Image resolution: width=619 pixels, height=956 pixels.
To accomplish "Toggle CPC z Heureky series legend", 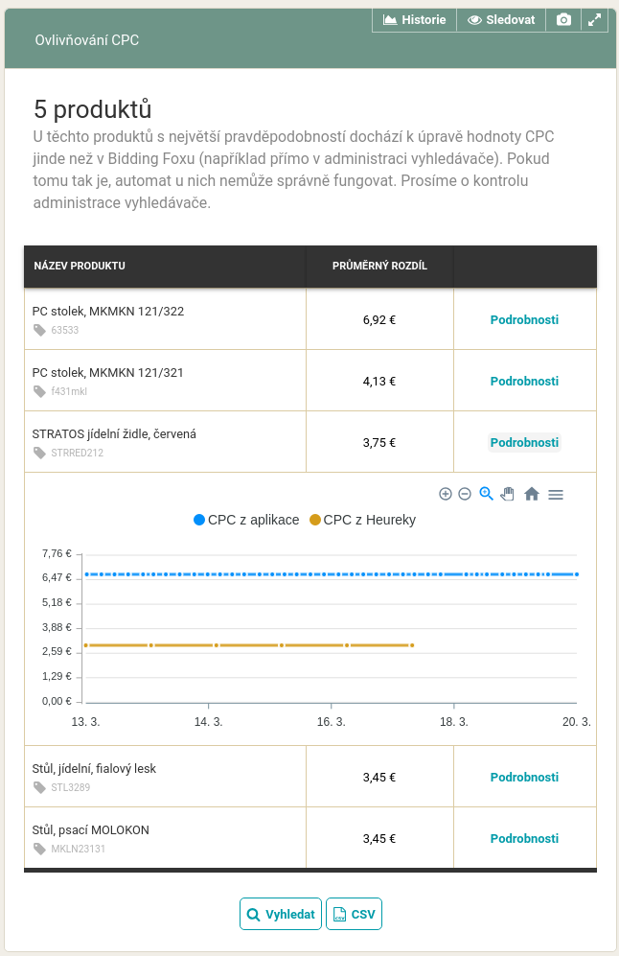I will click(x=362, y=520).
